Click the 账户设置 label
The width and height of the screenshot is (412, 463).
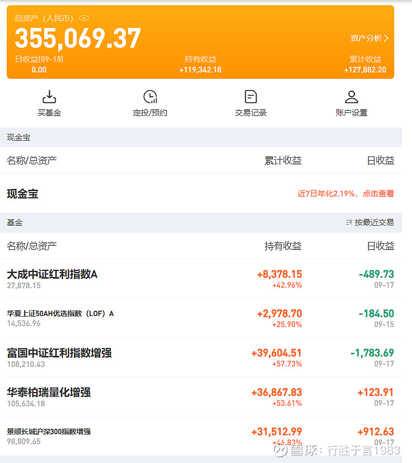[x=352, y=112]
